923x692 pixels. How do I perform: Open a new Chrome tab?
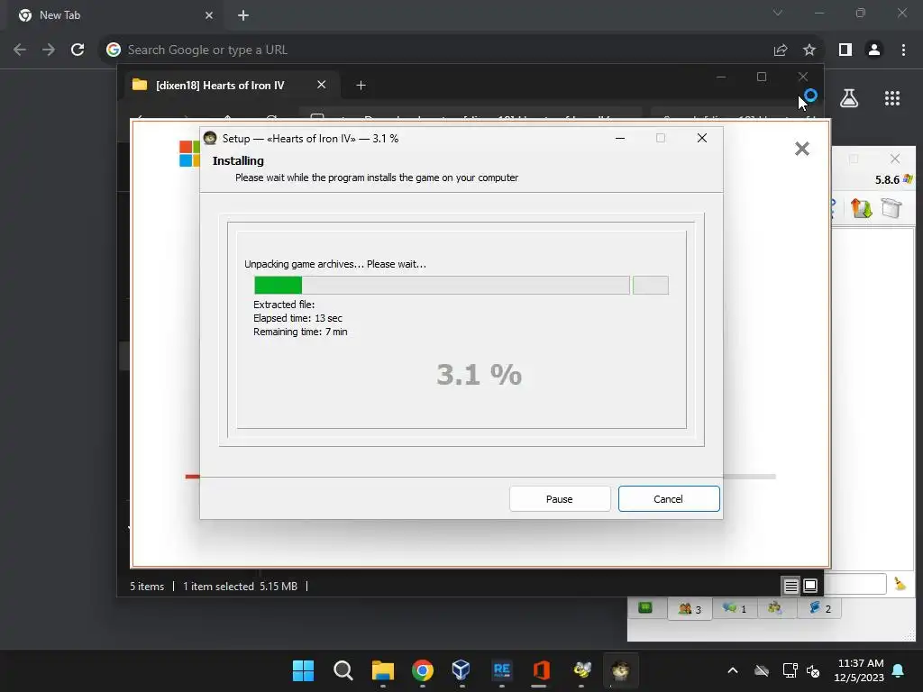point(243,15)
